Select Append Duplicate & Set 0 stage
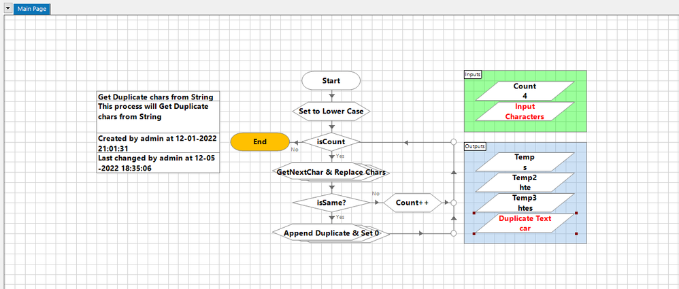679x289 pixels. (x=331, y=233)
